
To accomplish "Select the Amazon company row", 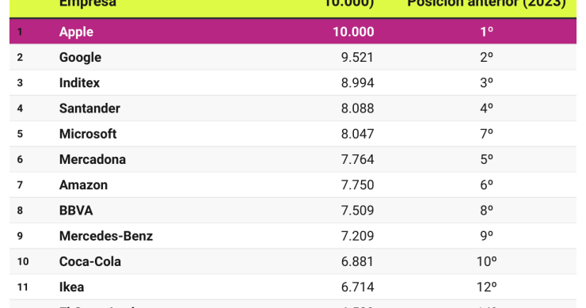I will pyautogui.click(x=83, y=185).
